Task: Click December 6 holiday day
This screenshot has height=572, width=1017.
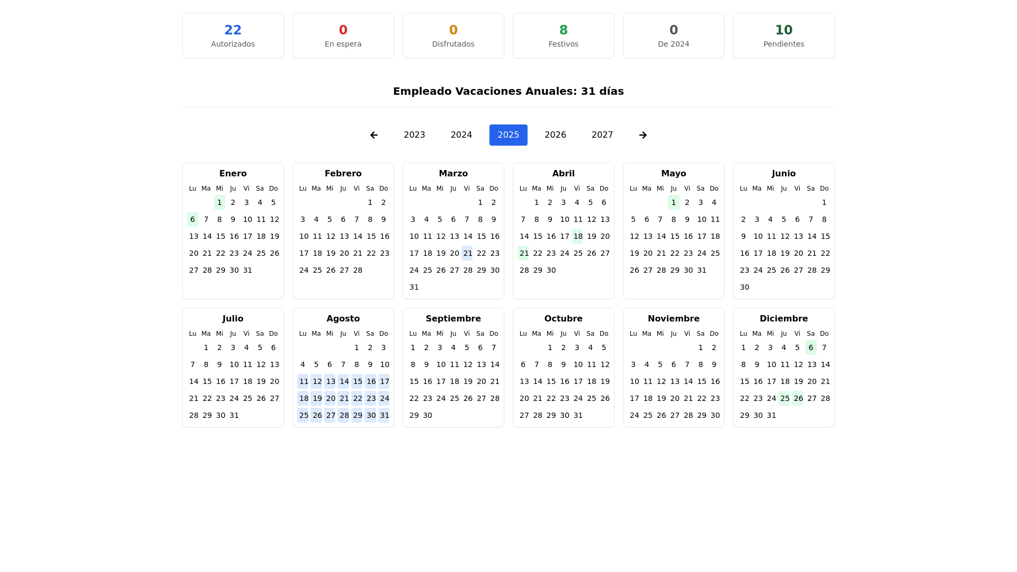Action: pyautogui.click(x=810, y=347)
